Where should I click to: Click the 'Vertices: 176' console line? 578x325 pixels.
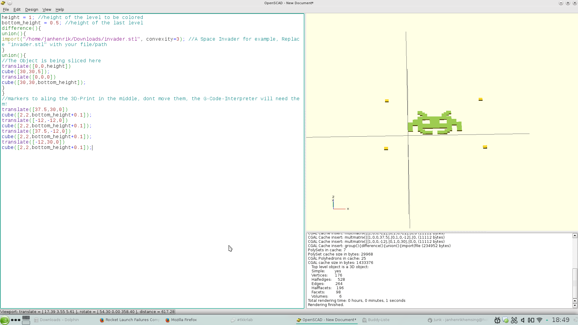tap(327, 275)
